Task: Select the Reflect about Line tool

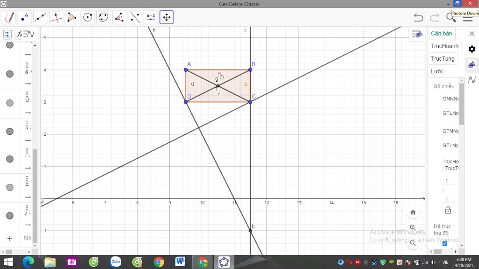Action: 135,17
